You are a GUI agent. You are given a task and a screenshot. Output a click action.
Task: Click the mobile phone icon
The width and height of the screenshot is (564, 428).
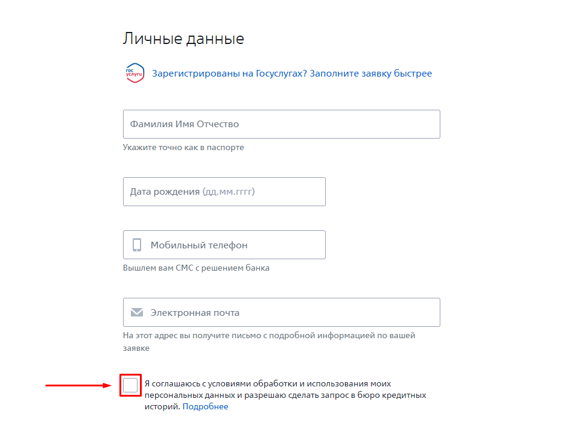tap(137, 245)
